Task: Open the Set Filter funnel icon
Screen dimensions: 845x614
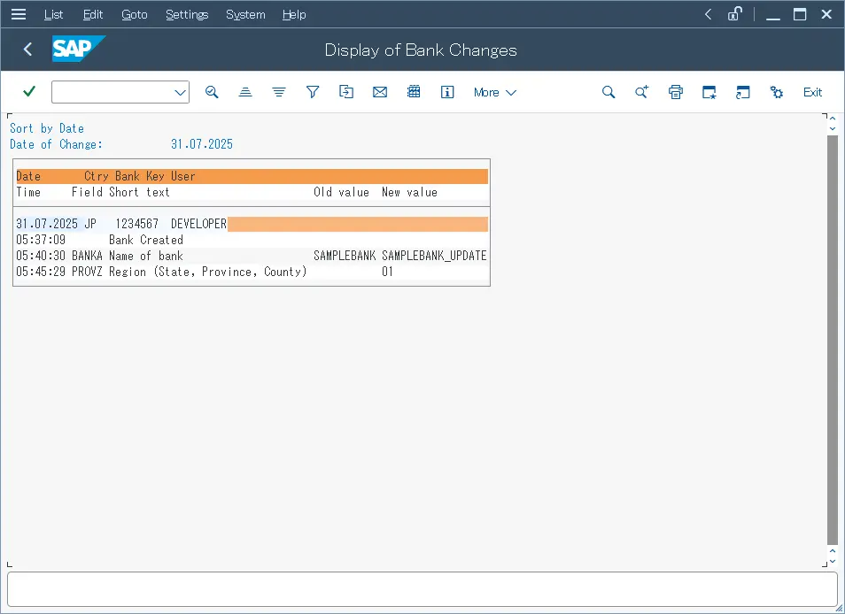Action: click(312, 91)
